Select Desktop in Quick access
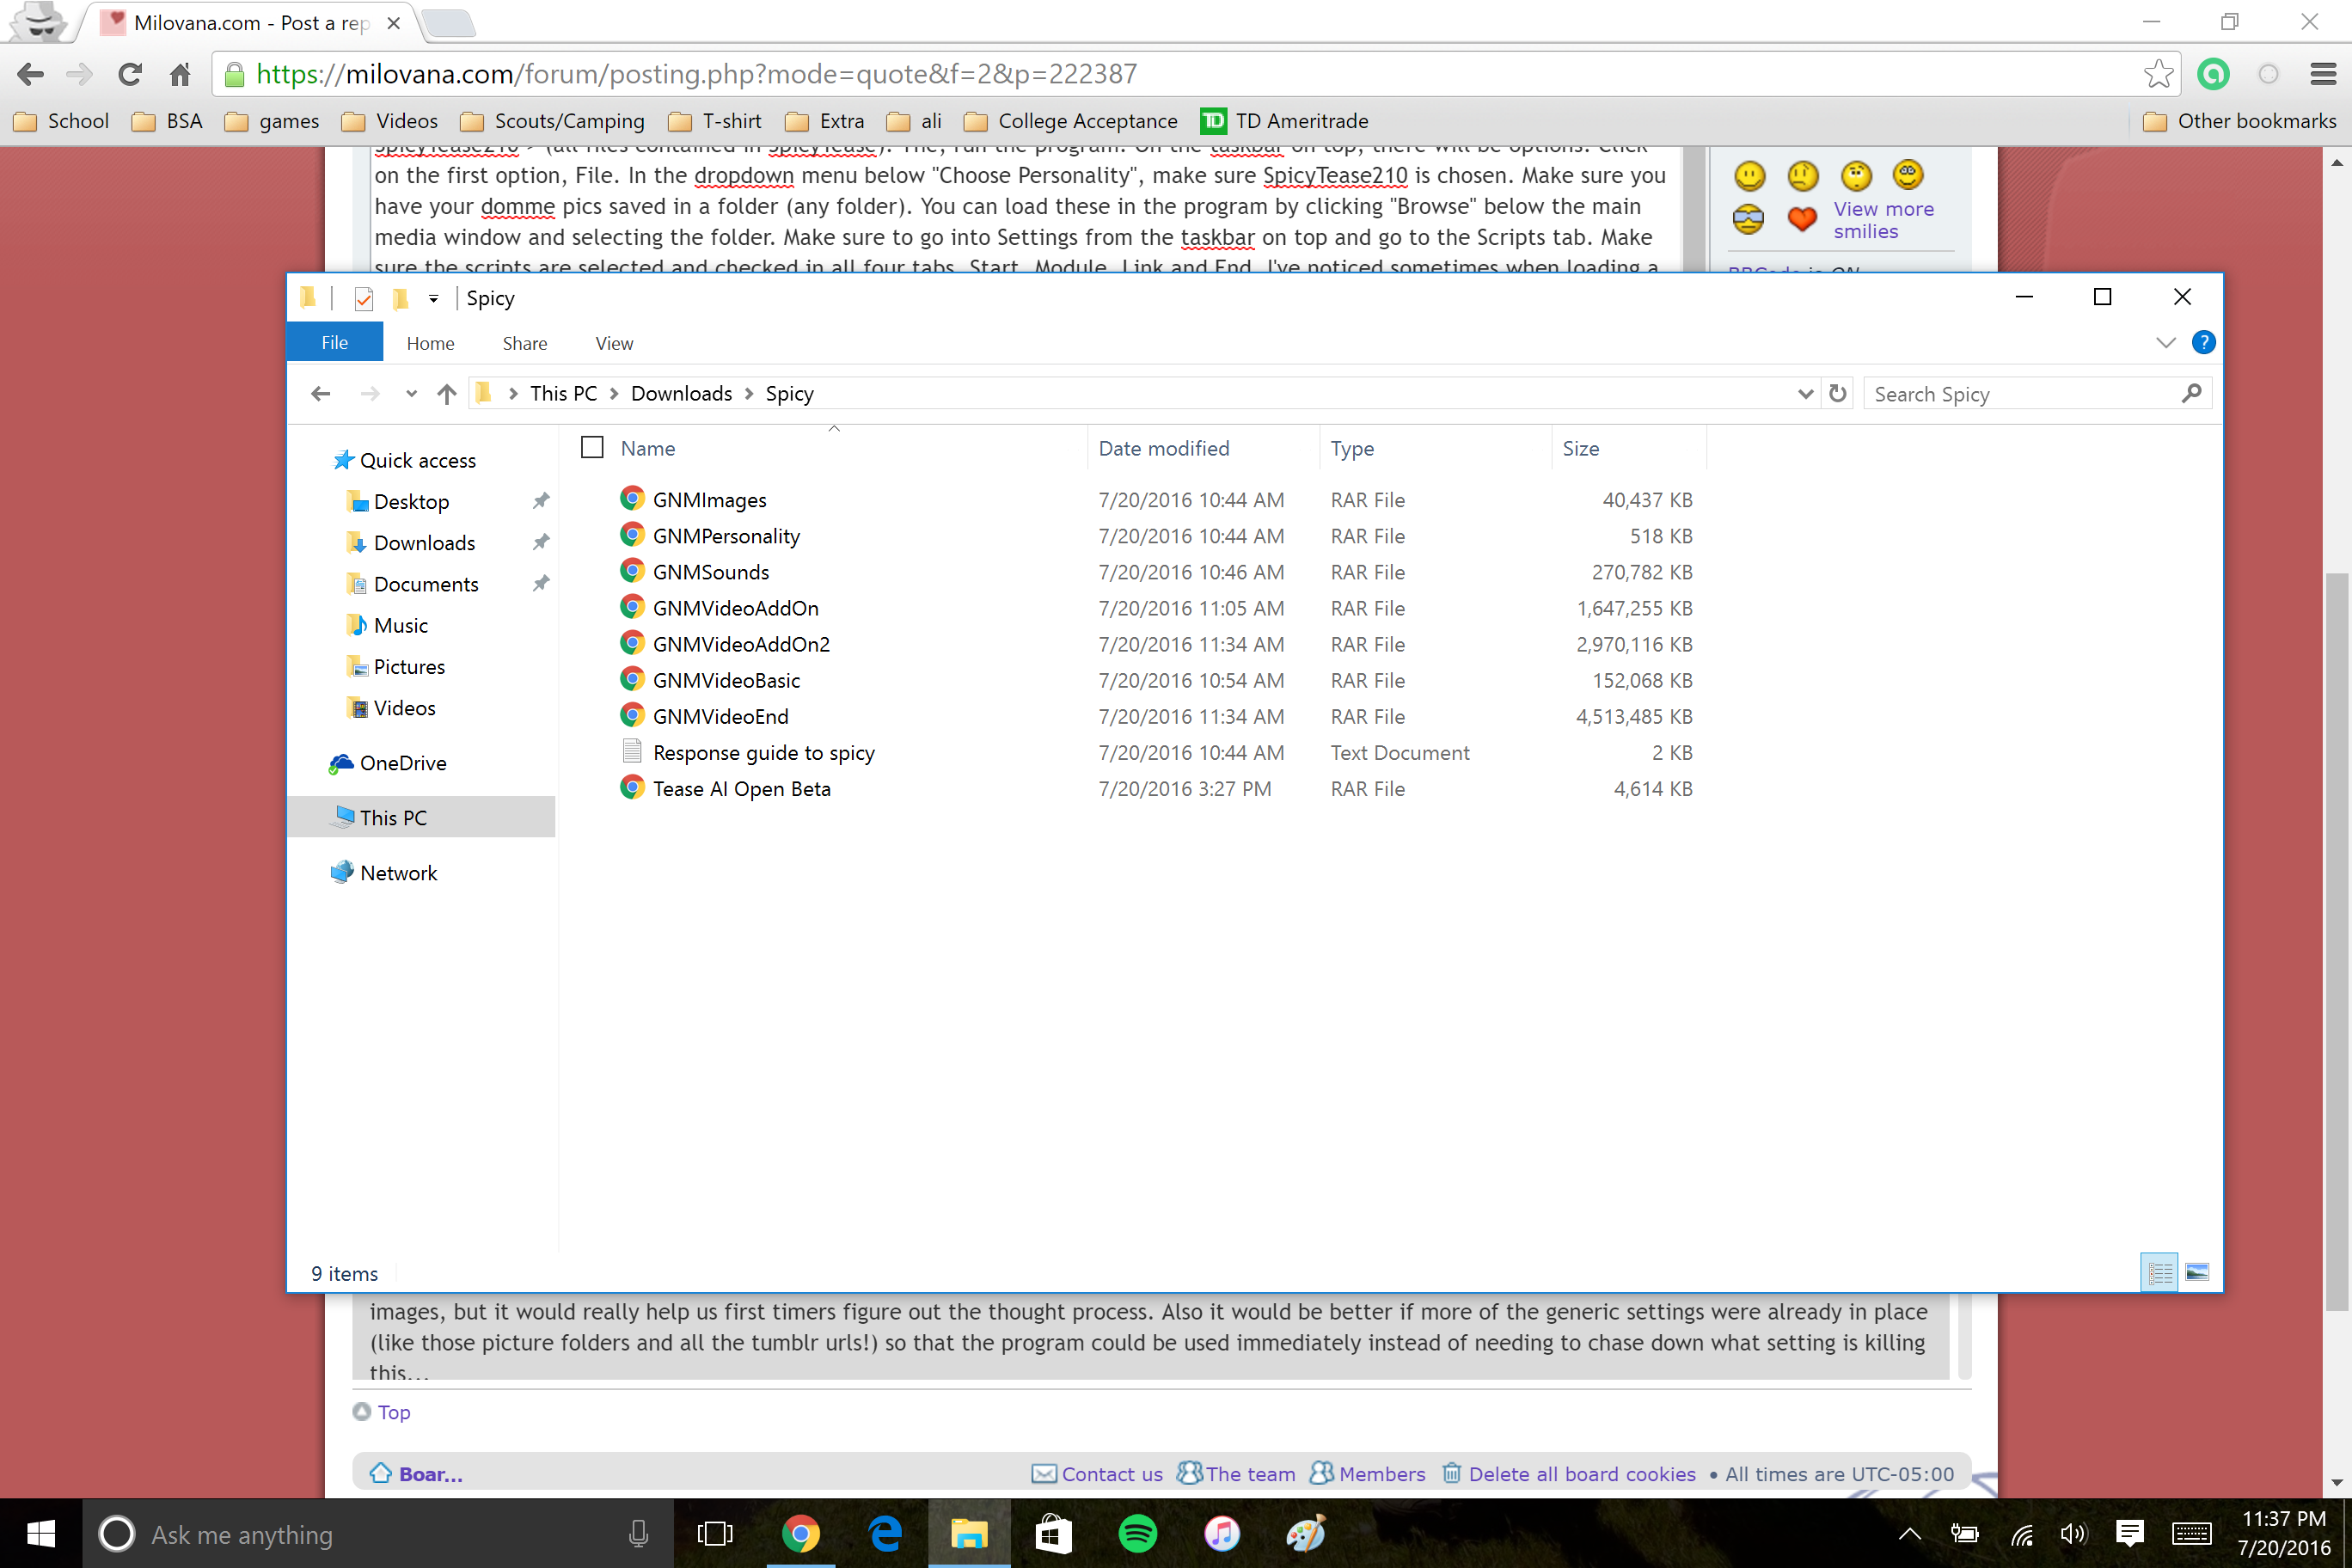 click(x=411, y=501)
